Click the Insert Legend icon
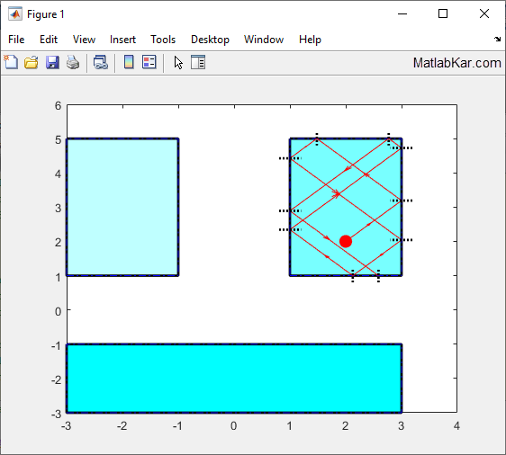 click(149, 62)
